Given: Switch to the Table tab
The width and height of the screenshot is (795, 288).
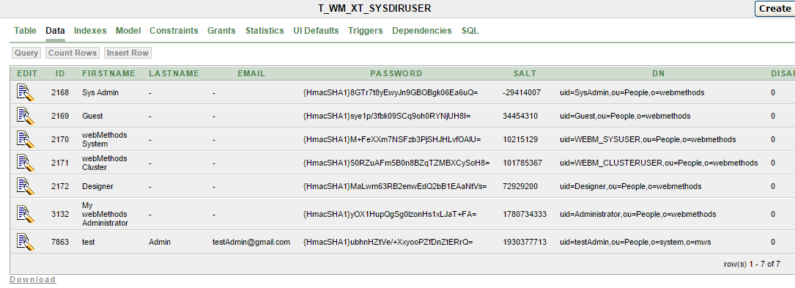Looking at the screenshot, I should click(26, 31).
